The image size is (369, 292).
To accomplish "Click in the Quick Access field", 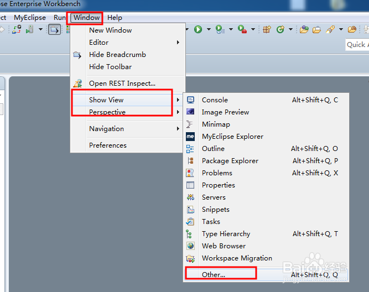I will [x=357, y=45].
